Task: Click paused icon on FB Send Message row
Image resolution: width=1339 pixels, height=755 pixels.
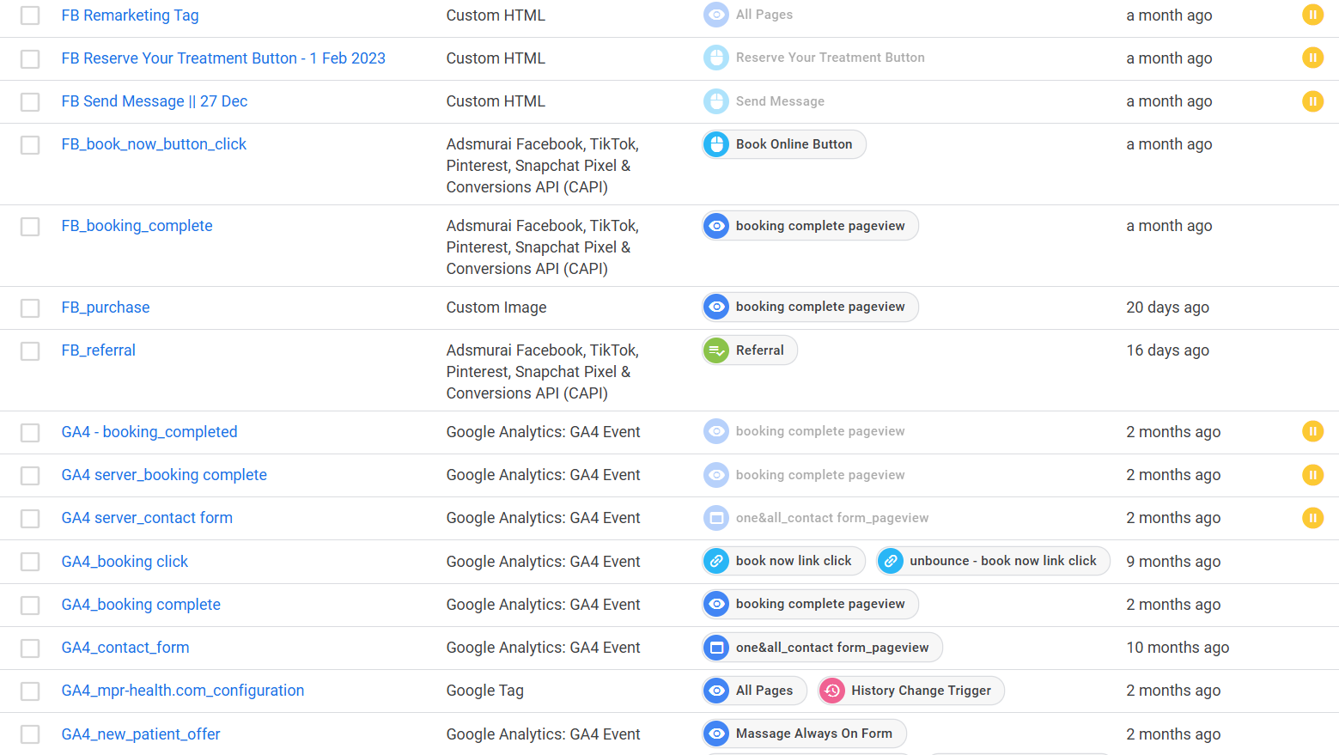Action: [x=1312, y=101]
